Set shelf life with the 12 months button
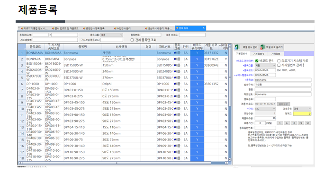The image size is (324, 182). (x=294, y=123)
